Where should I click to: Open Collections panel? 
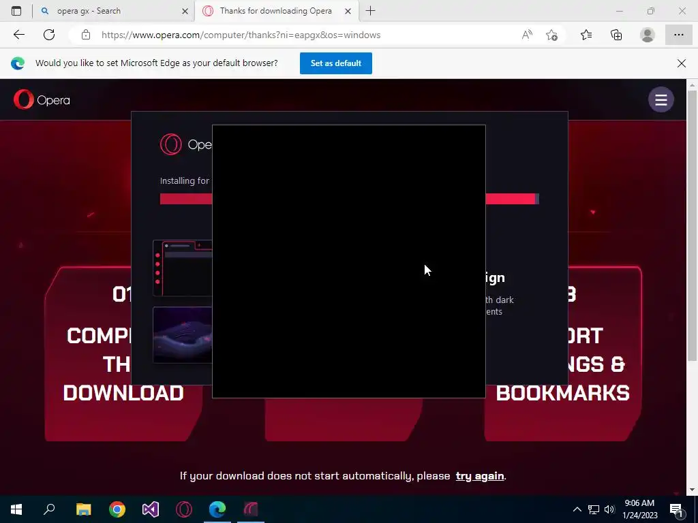616,35
